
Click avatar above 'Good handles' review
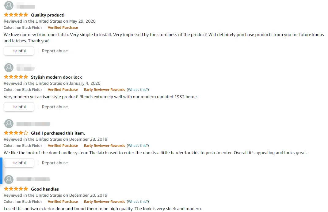coord(9,180)
